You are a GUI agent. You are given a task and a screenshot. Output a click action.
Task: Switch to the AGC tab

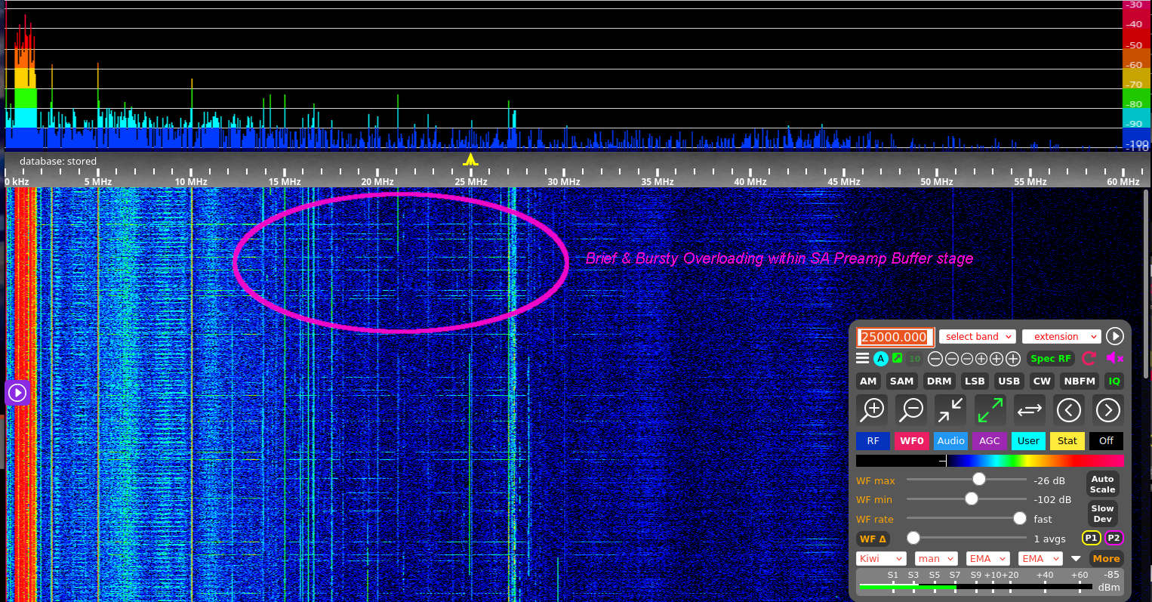click(990, 441)
